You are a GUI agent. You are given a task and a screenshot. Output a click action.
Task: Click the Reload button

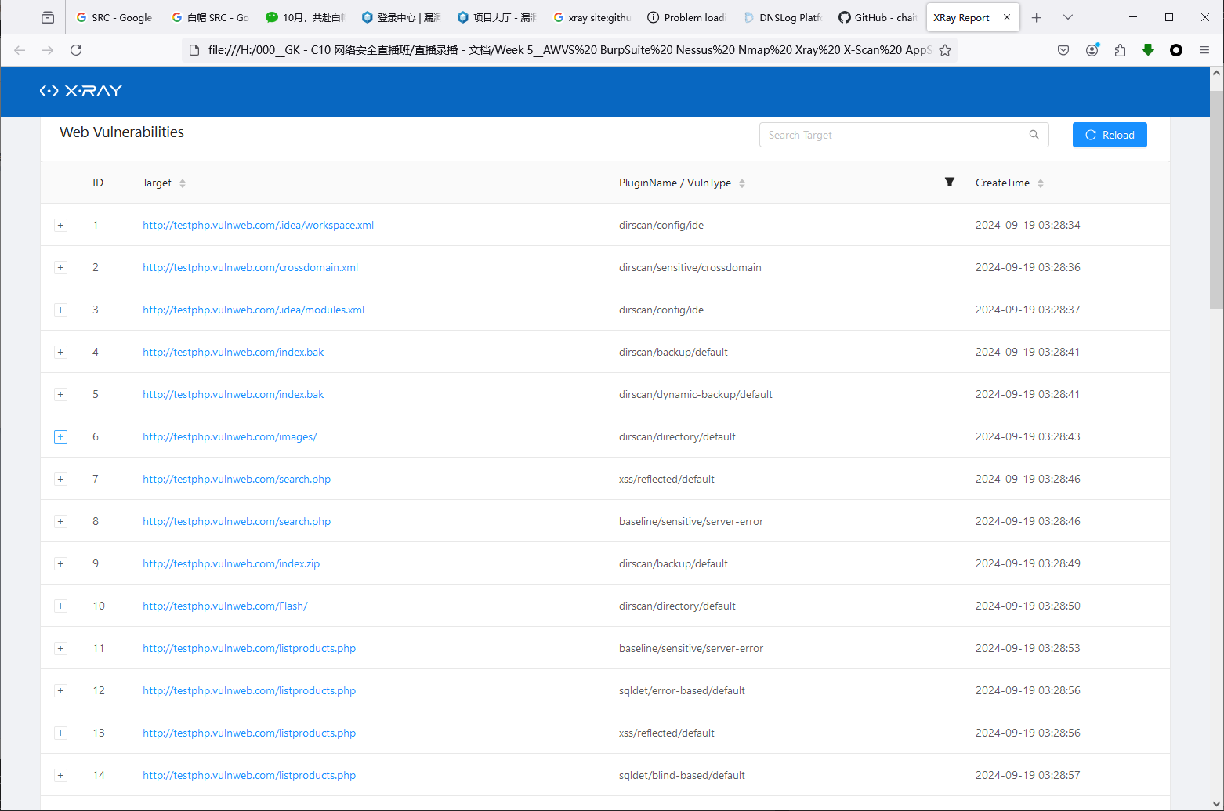pos(1110,135)
